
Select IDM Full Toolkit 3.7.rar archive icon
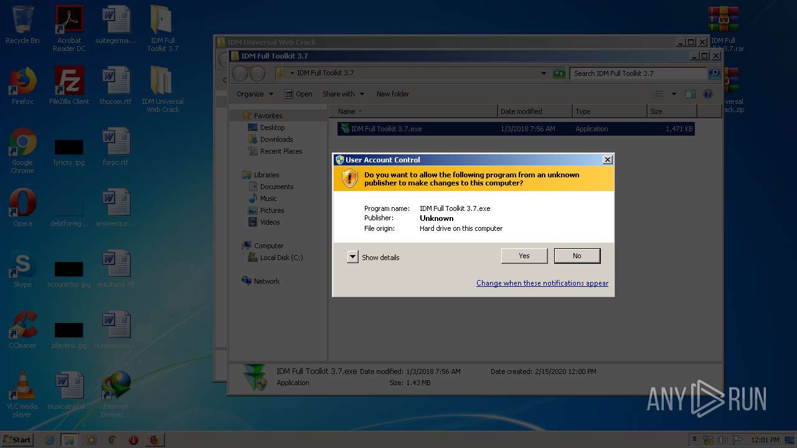tap(724, 29)
